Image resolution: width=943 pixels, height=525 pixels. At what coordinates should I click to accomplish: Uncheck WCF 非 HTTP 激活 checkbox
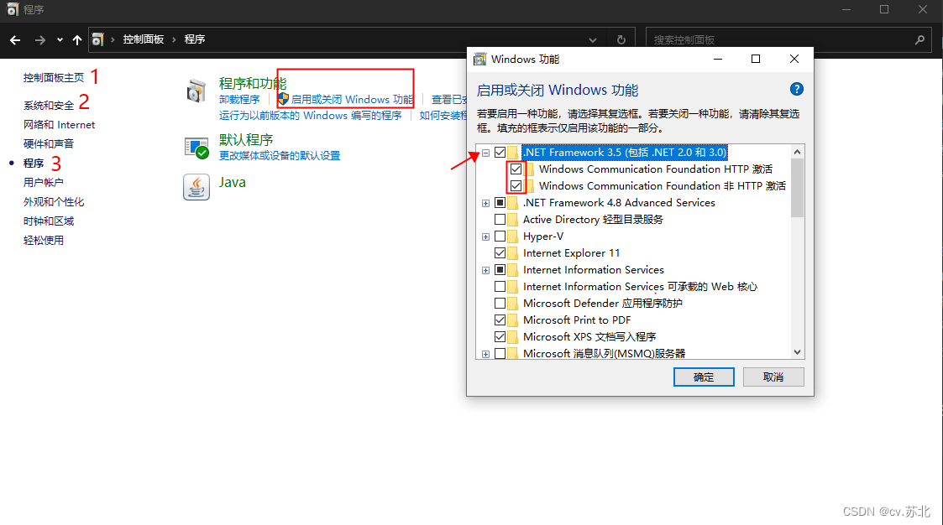tap(516, 186)
